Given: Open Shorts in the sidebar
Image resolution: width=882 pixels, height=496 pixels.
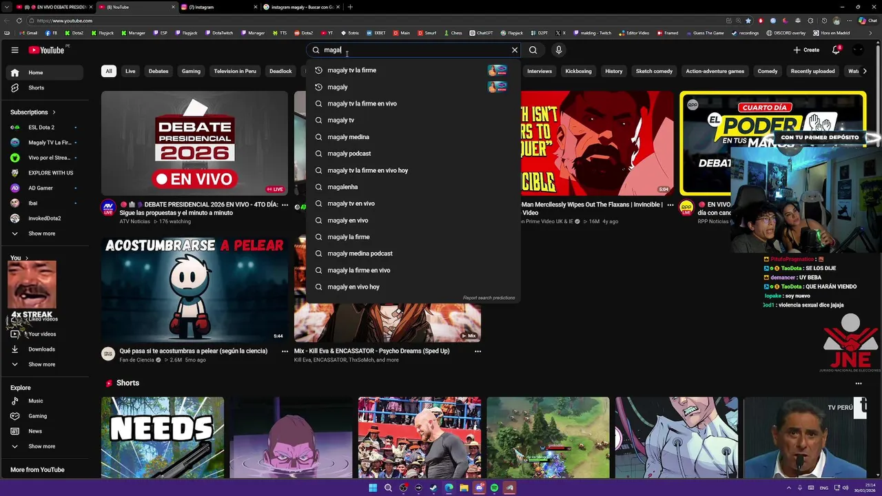Looking at the screenshot, I should [x=45, y=87].
